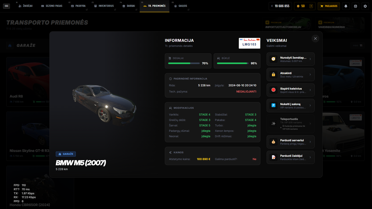Screen dimensions: 372x209
Task: Click the info icon beside PAGRINDINĖ INFORMACIJA
Action: 171,79
